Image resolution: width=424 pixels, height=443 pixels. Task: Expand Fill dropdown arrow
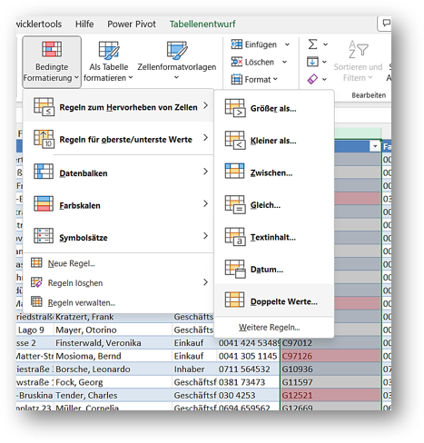pos(324,62)
